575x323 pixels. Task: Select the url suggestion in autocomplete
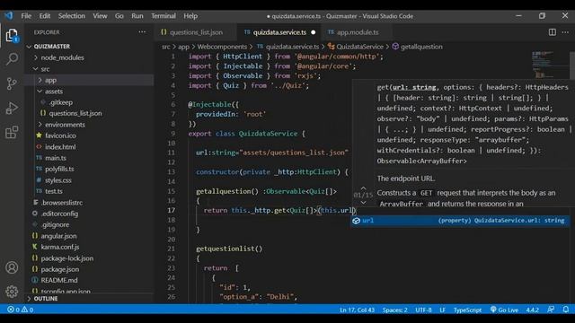[460, 221]
